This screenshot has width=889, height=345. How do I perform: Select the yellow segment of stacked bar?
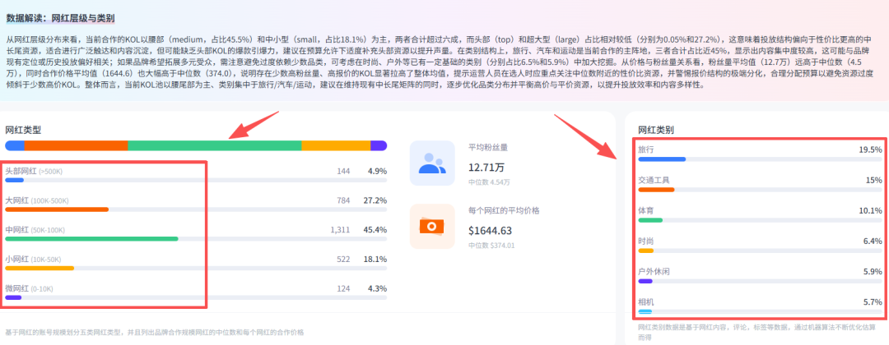336,145
